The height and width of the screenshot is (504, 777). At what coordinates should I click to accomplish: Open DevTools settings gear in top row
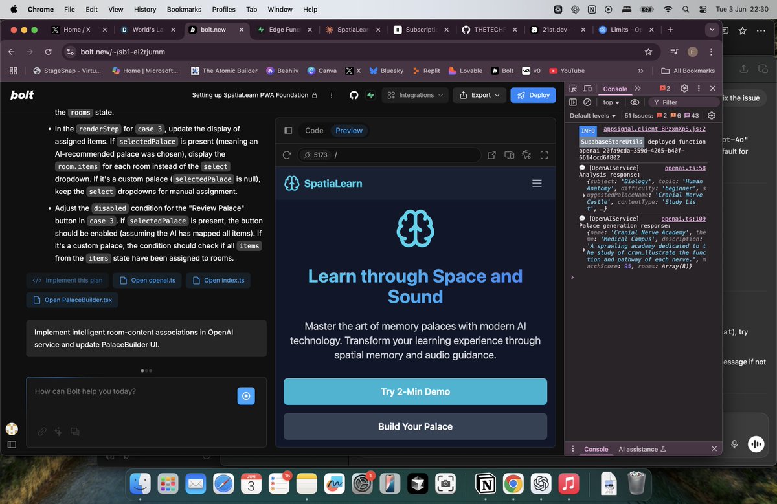(684, 89)
